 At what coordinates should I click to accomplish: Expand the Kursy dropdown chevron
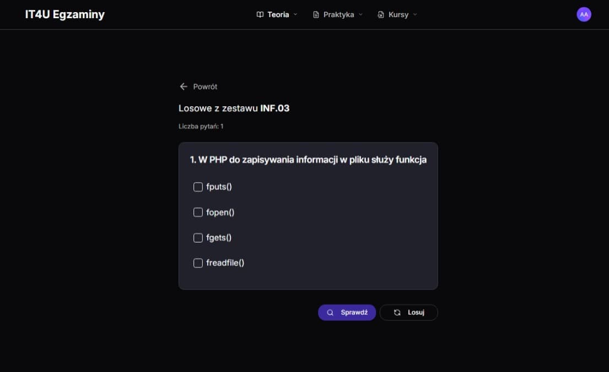point(415,15)
